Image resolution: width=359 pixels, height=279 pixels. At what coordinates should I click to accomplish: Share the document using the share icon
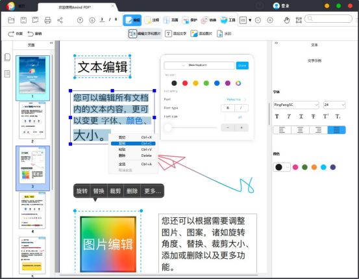pos(60,20)
